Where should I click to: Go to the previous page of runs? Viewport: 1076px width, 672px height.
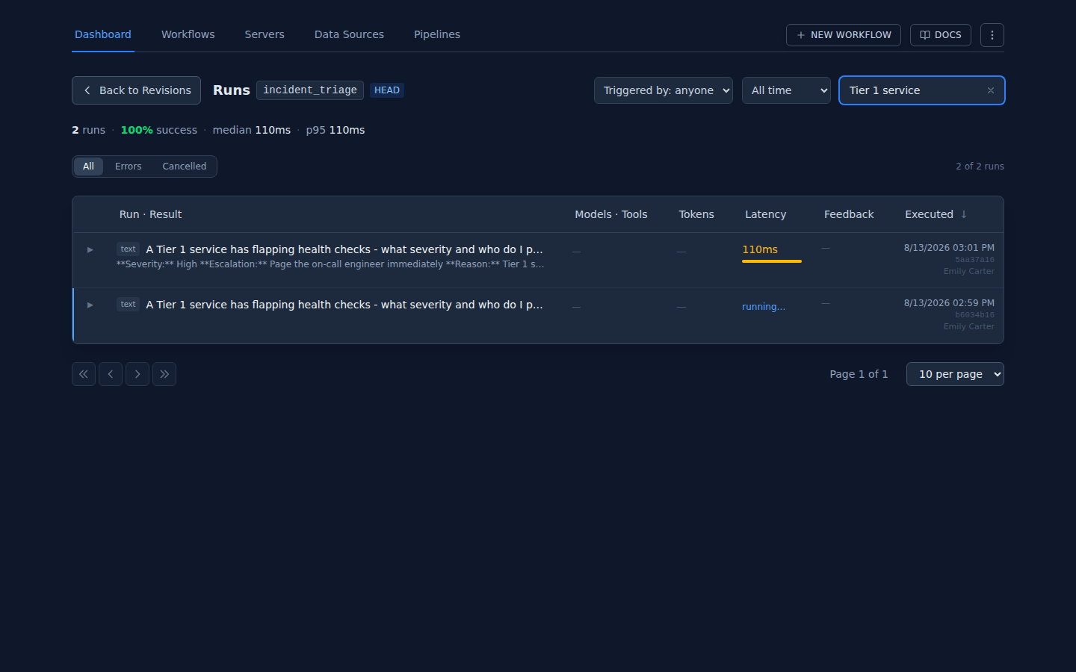click(111, 374)
